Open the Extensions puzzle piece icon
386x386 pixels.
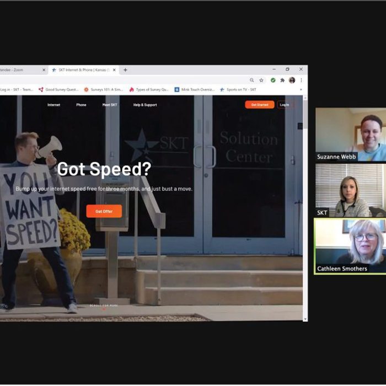(x=282, y=80)
